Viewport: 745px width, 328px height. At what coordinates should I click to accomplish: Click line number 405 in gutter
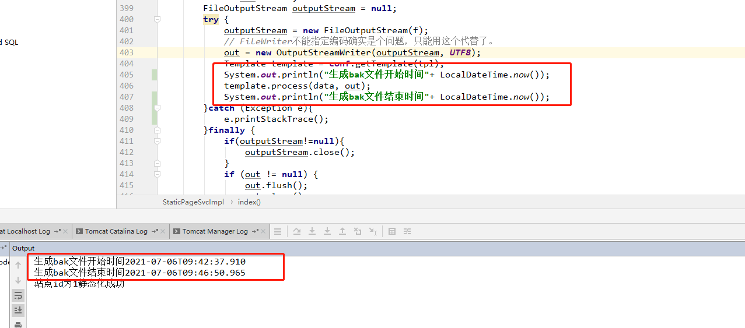126,75
